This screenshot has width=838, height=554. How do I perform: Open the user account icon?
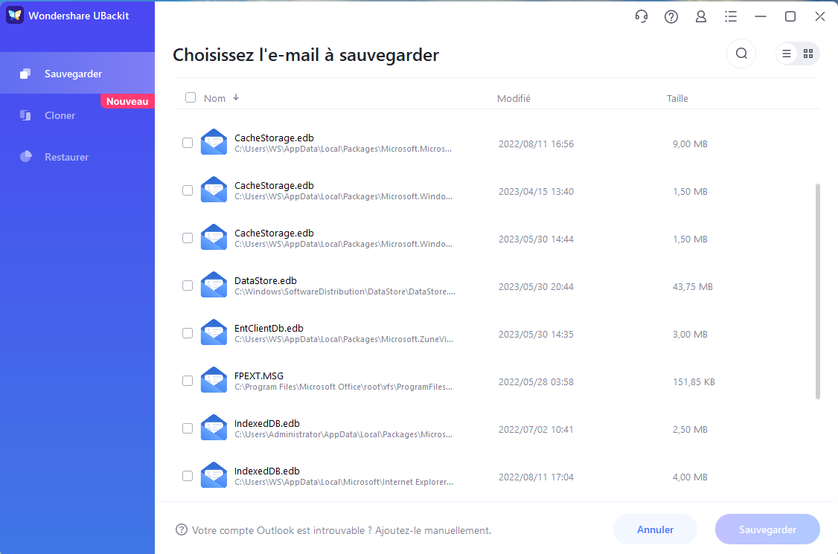(x=700, y=16)
